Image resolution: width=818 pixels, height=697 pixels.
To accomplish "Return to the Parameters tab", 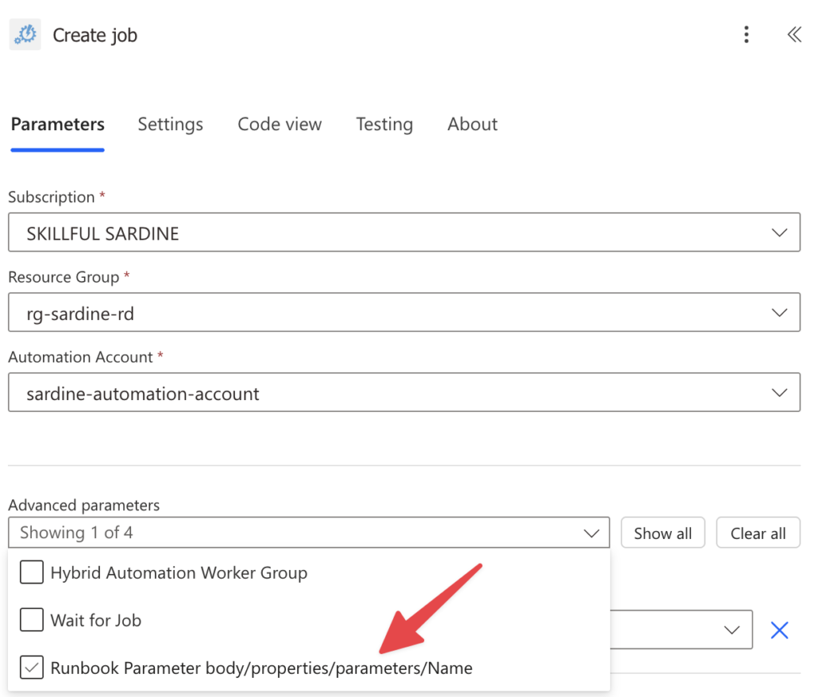I will click(x=57, y=125).
